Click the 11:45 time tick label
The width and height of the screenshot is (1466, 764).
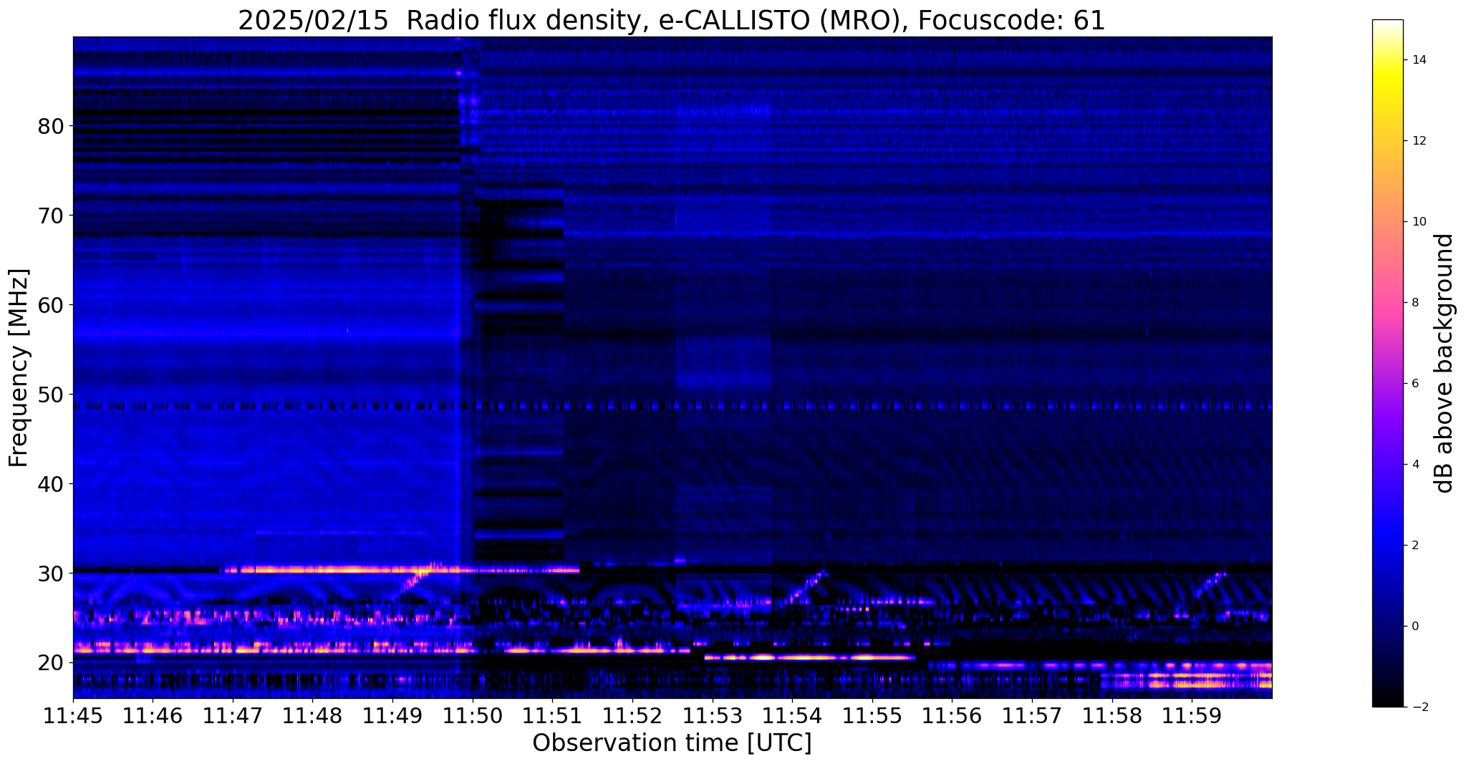click(73, 716)
